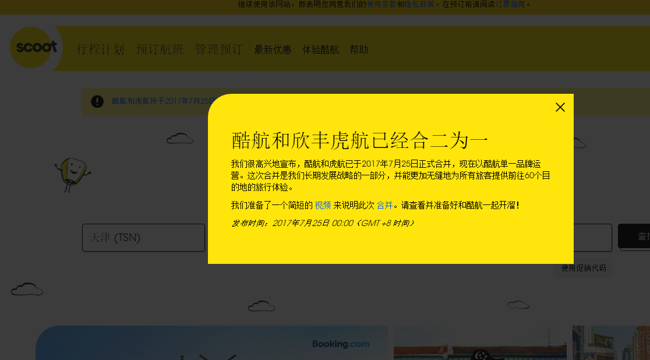
Task: Open the 体验酷航 menu
Action: click(321, 50)
